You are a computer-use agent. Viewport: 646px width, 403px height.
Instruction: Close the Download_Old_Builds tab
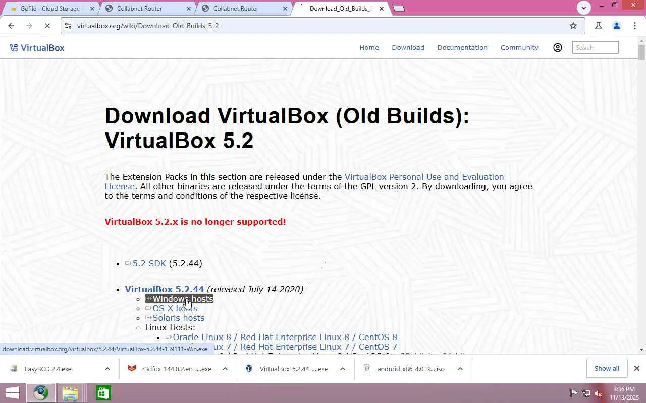[x=382, y=9]
